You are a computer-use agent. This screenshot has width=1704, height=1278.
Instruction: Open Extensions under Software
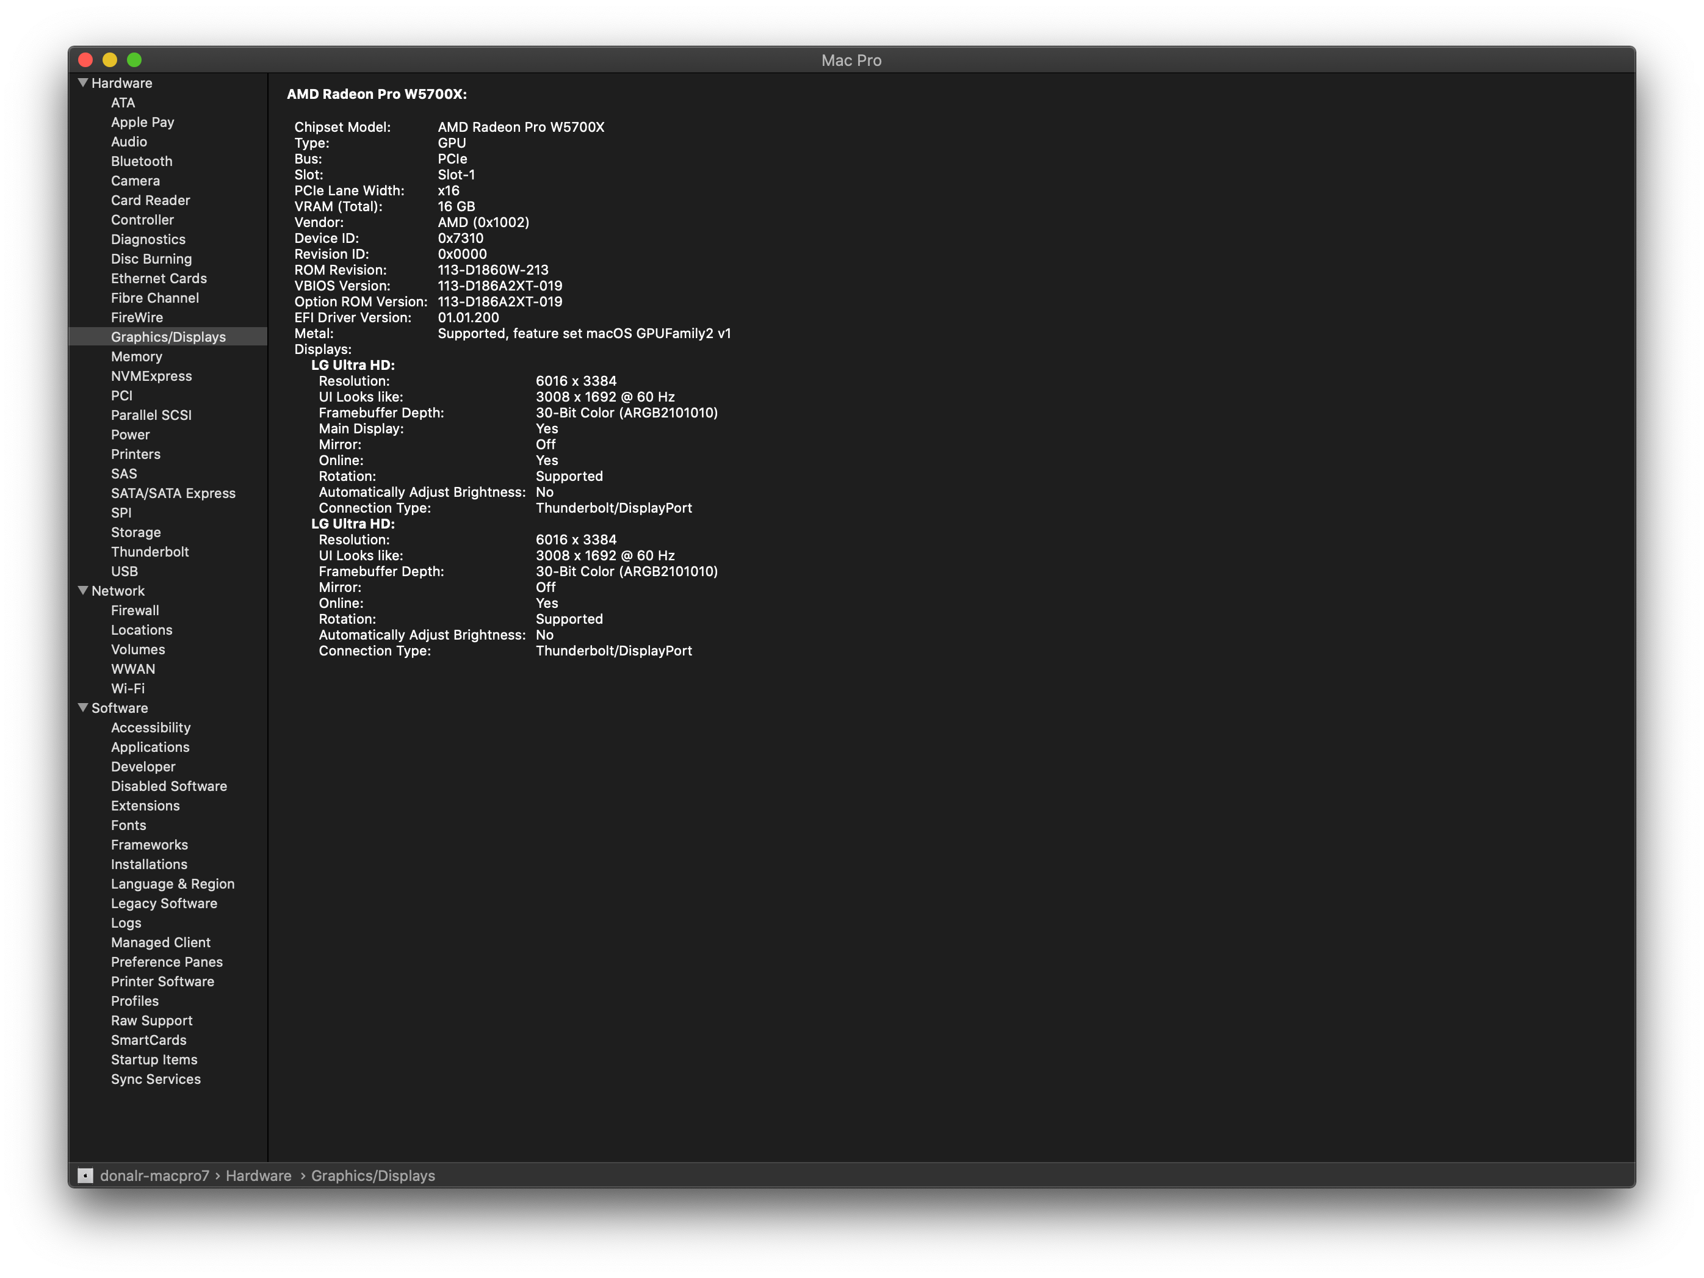pyautogui.click(x=145, y=806)
